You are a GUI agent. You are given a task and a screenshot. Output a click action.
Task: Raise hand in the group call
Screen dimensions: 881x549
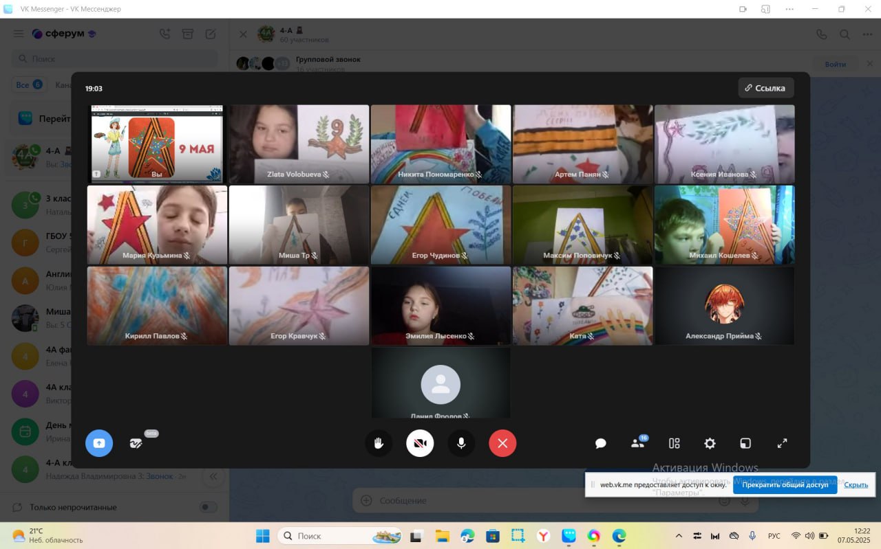click(379, 443)
